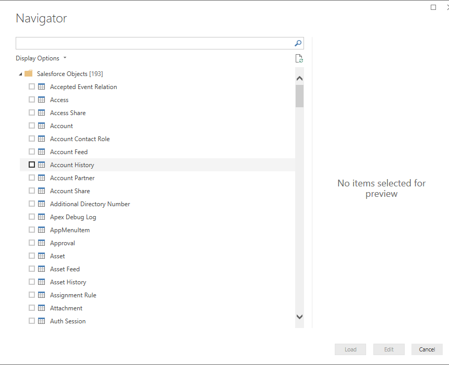The width and height of the screenshot is (449, 365).
Task: Enable the Approval table checkbox
Action: pyautogui.click(x=32, y=243)
